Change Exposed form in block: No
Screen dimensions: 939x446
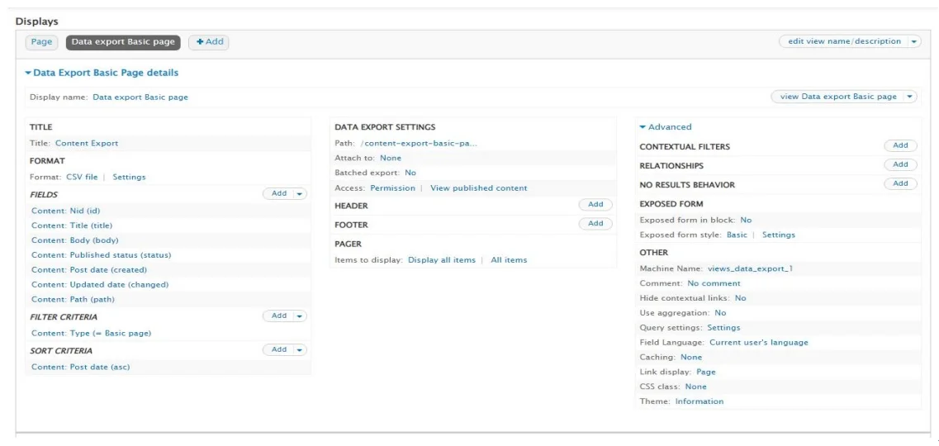(x=747, y=221)
